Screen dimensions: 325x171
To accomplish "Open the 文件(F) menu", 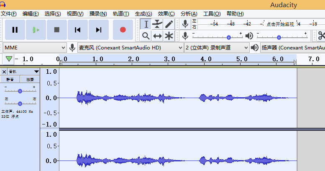I will tap(8, 13).
